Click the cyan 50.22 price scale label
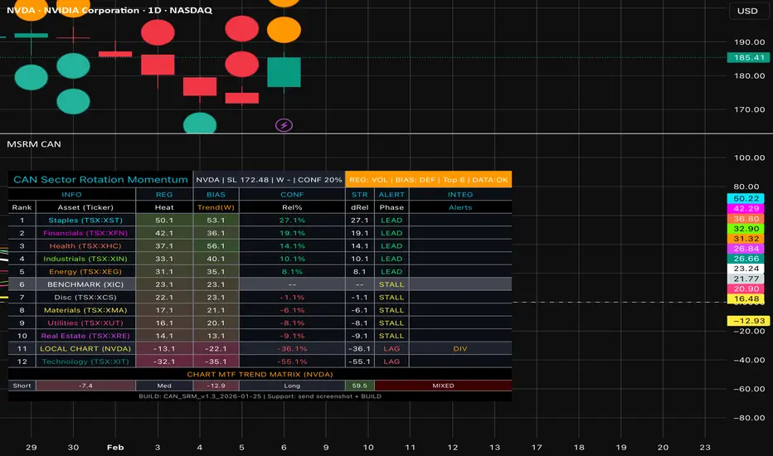Image resolution: width=773 pixels, height=456 pixels. pos(744,200)
